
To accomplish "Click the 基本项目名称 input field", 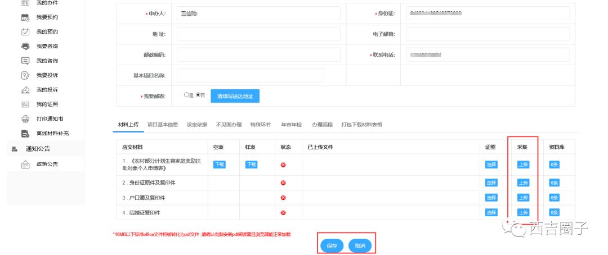I will [251, 75].
